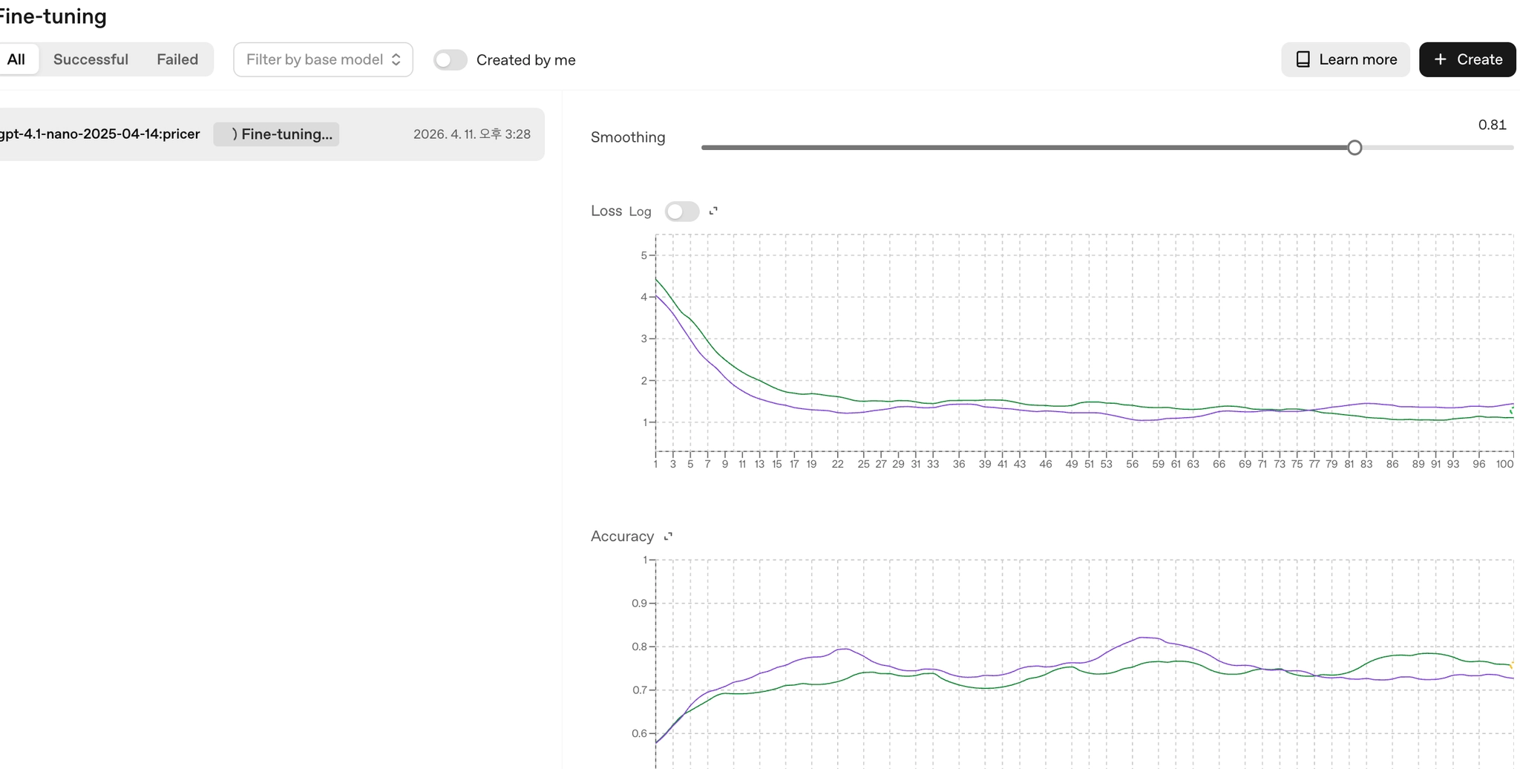
Task: Click step 22 on Loss chart x-axis
Action: pyautogui.click(x=837, y=464)
